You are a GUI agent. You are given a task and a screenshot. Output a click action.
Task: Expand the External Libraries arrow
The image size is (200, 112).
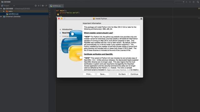[x=1, y=16]
